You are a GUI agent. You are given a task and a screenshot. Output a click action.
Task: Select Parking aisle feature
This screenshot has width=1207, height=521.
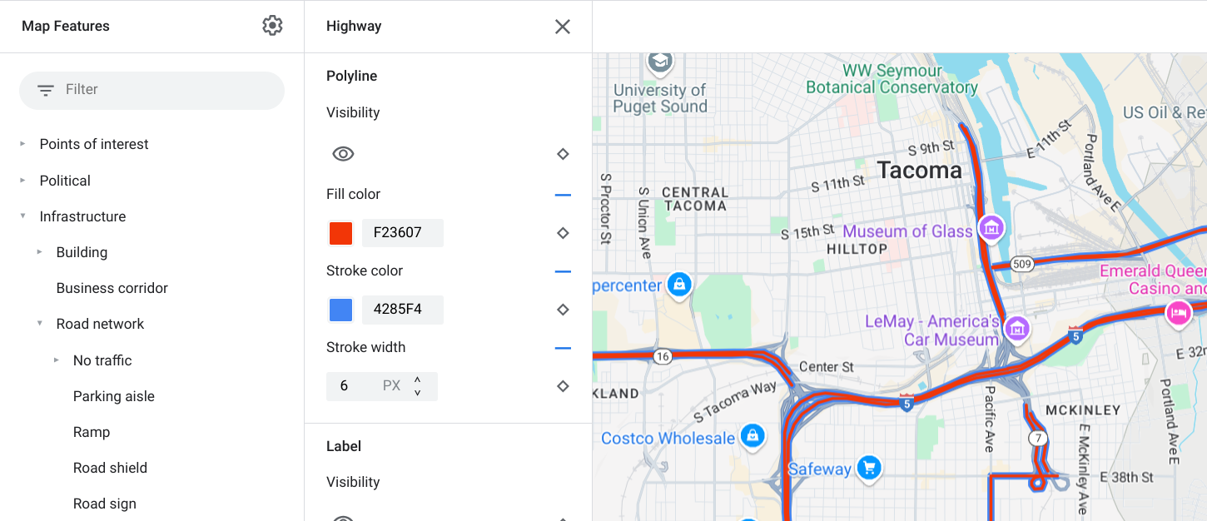point(114,396)
